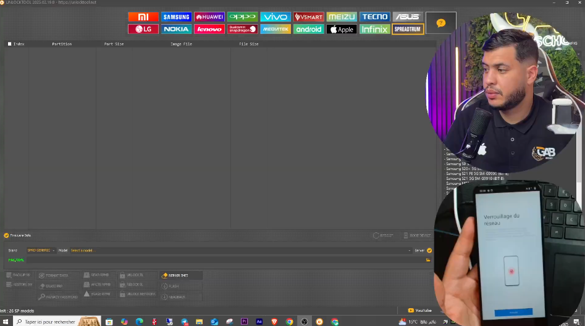Image resolution: width=585 pixels, height=326 pixels.
Task: Open Telegram from taskbar
Action: (x=184, y=322)
